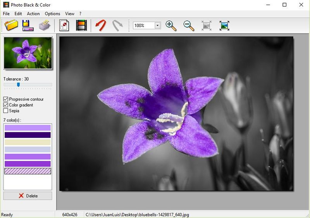
Task: Open the Action menu
Action: pyautogui.click(x=33, y=14)
